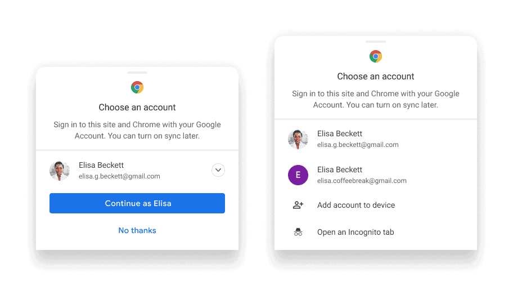Click Chrome logo in right account dialog
This screenshot has height=286, width=513.
[x=376, y=56]
